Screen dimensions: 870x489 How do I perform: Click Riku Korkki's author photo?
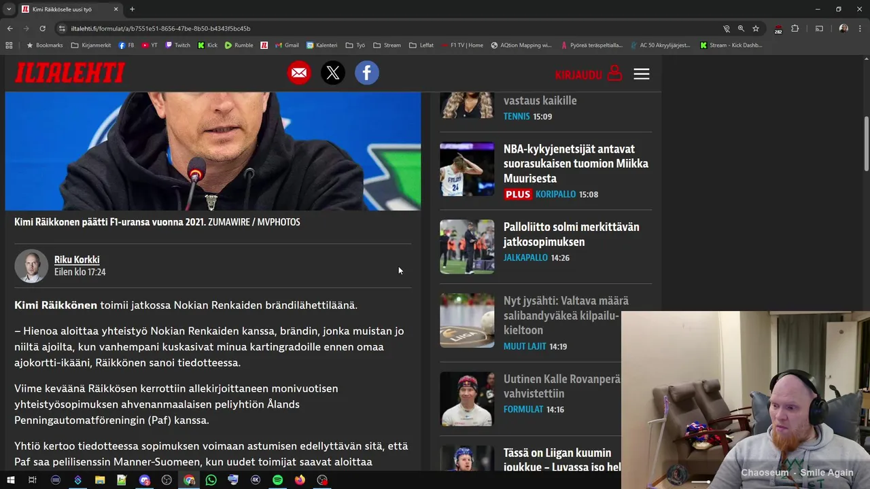[31, 266]
